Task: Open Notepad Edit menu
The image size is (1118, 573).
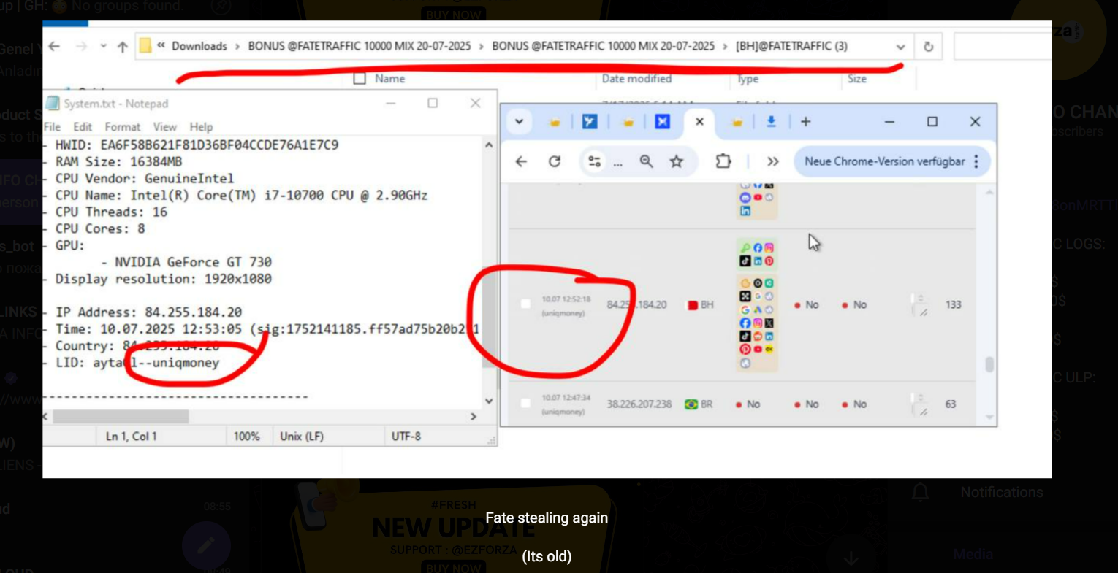Action: coord(83,126)
